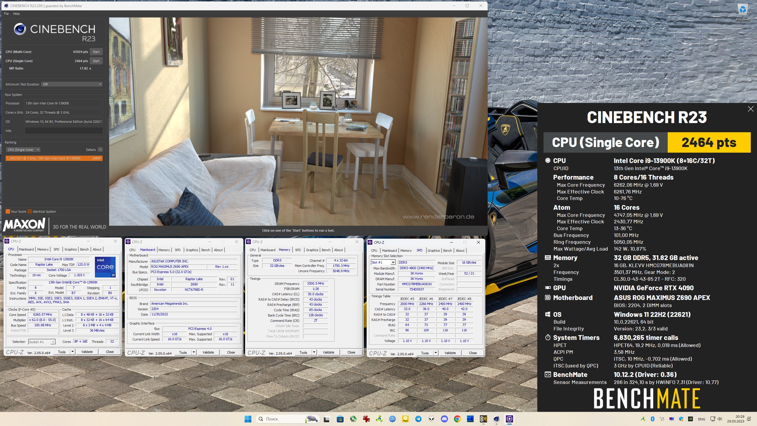Viewport: 757px width, 426px height.
Task: Launch qBittorrent from the taskbar
Action: click(x=392, y=419)
